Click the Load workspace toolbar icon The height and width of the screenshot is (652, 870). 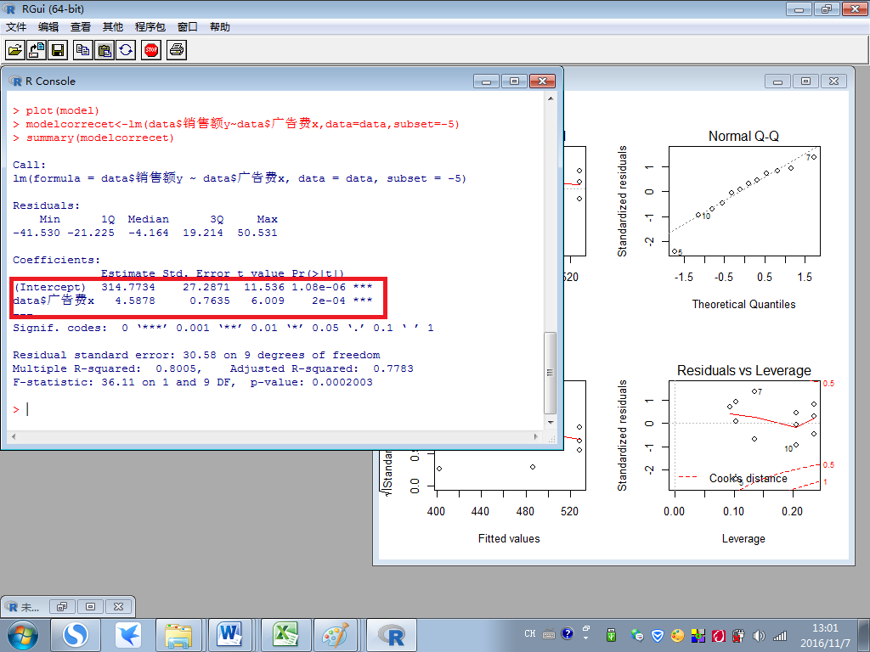[37, 50]
